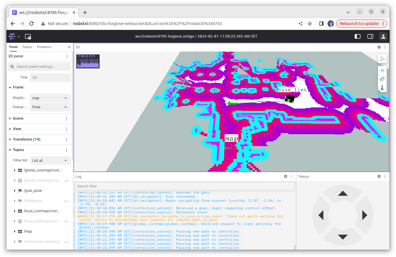Viewport: 396px width, 257px height.
Task: Expand the Transforms (14) section
Action: (10, 139)
